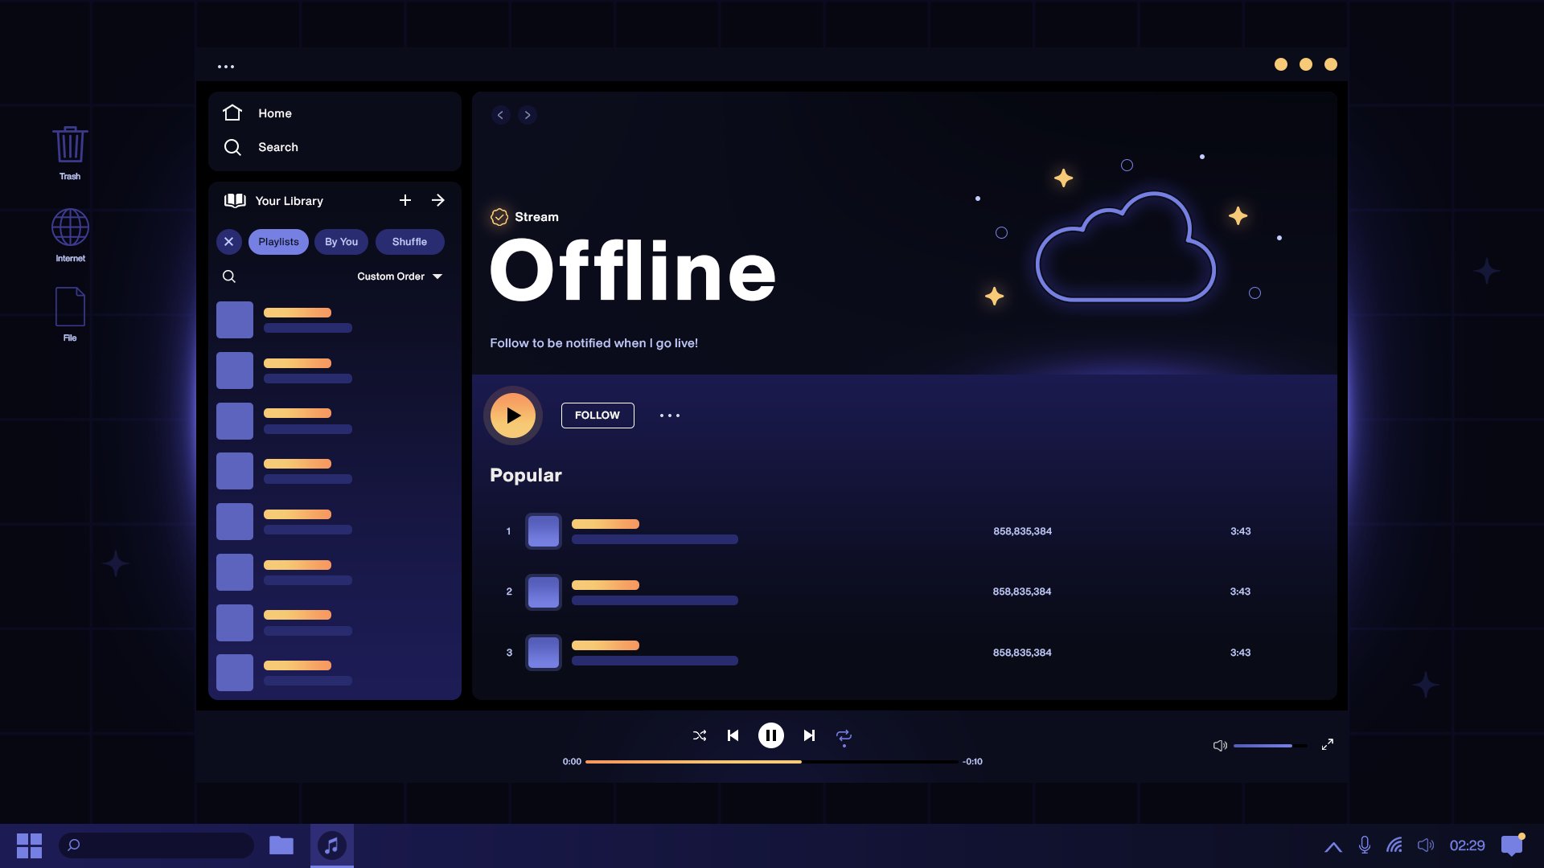Expand library with the right arrow
The width and height of the screenshot is (1544, 868).
438,200
